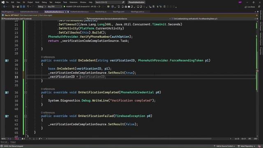Open the Build menu
This screenshot has height=148, width=263.
[x=37, y=2]
